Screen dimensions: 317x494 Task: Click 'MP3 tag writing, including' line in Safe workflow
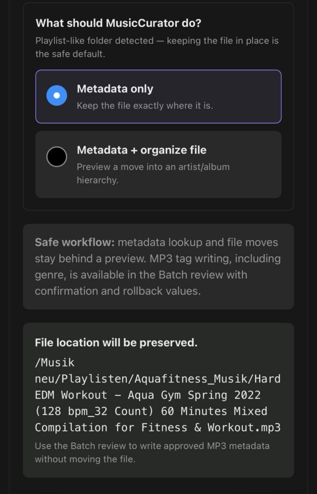pos(215,259)
